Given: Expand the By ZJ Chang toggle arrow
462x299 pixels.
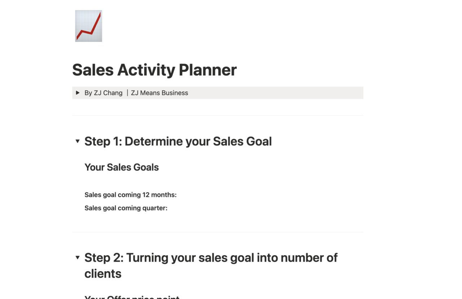Looking at the screenshot, I should [78, 93].
